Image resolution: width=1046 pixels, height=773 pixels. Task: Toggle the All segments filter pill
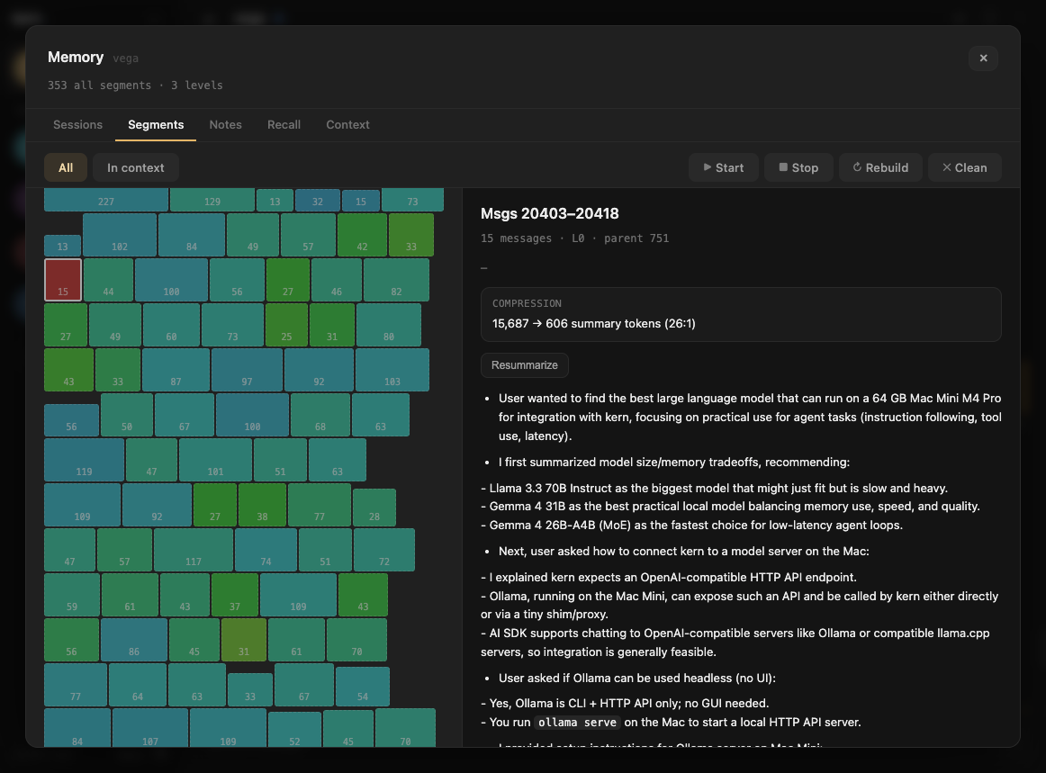(65, 166)
